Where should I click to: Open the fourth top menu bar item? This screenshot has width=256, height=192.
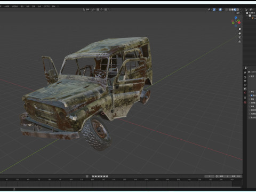point(22,6)
